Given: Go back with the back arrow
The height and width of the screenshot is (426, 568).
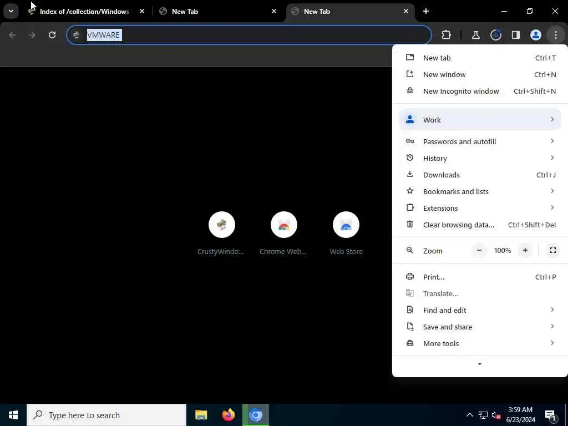Looking at the screenshot, I should point(12,35).
